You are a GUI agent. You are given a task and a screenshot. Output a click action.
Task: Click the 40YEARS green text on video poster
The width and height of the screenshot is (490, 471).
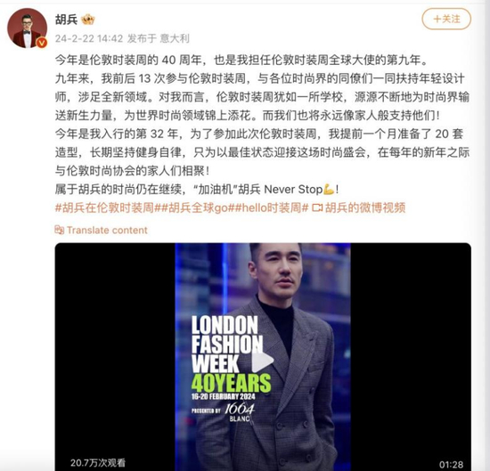(231, 383)
